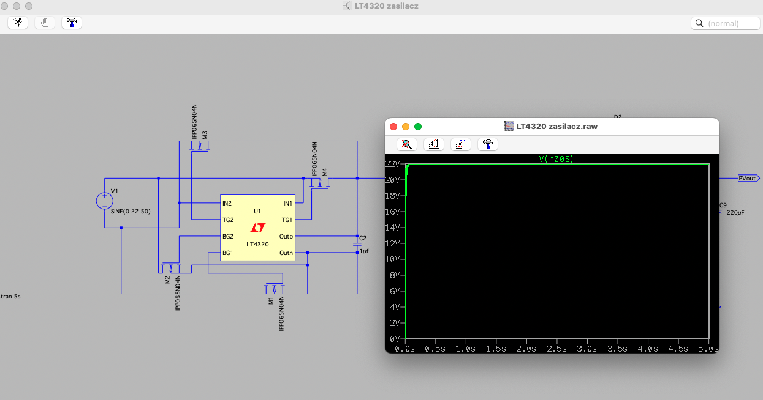The height and width of the screenshot is (400, 763).
Task: Click the 2.5s label on the time axis
Action: tap(557, 349)
